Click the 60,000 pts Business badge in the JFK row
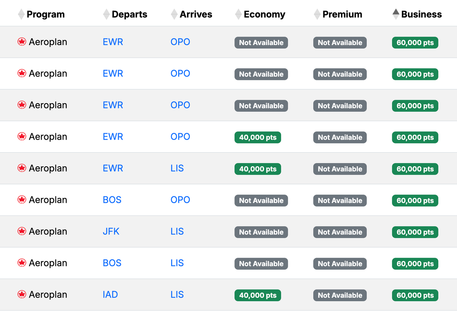Image resolution: width=457 pixels, height=317 pixels. 415,232
